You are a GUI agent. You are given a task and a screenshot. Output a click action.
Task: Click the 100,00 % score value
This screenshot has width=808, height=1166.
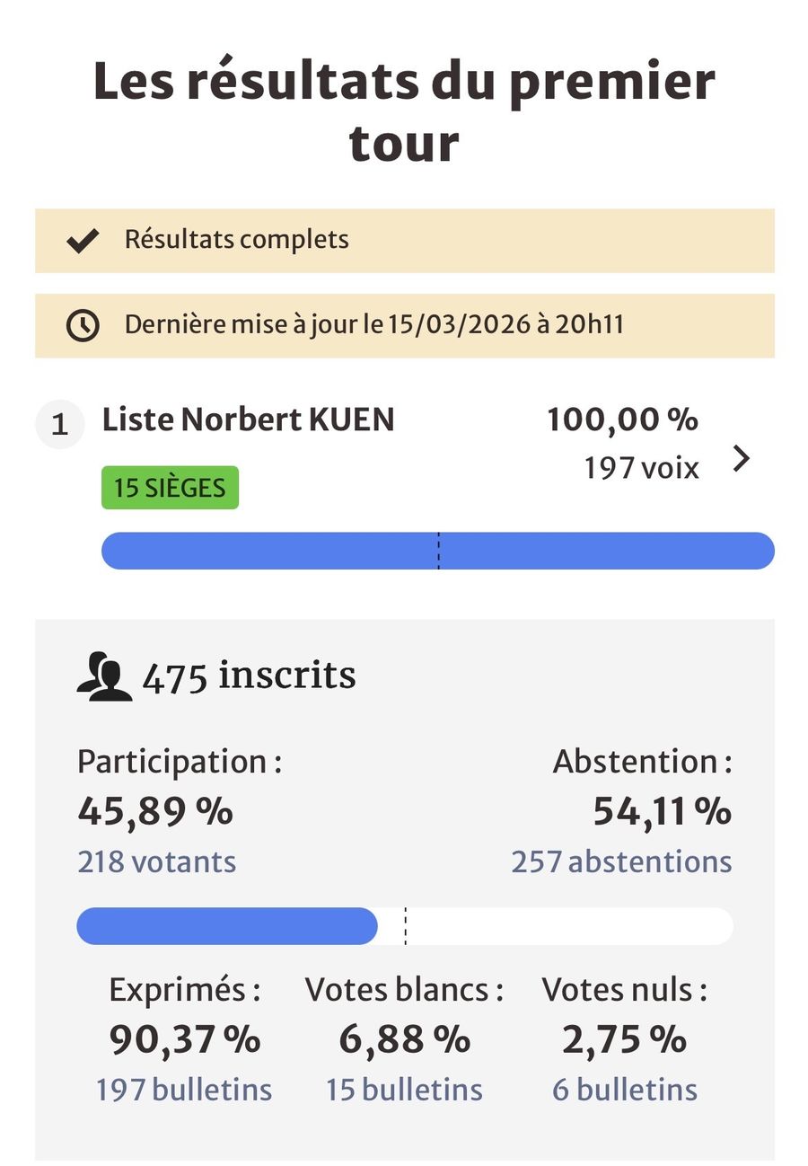(x=622, y=420)
